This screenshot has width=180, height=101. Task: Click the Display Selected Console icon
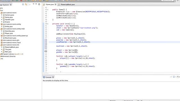[x=174, y=77]
